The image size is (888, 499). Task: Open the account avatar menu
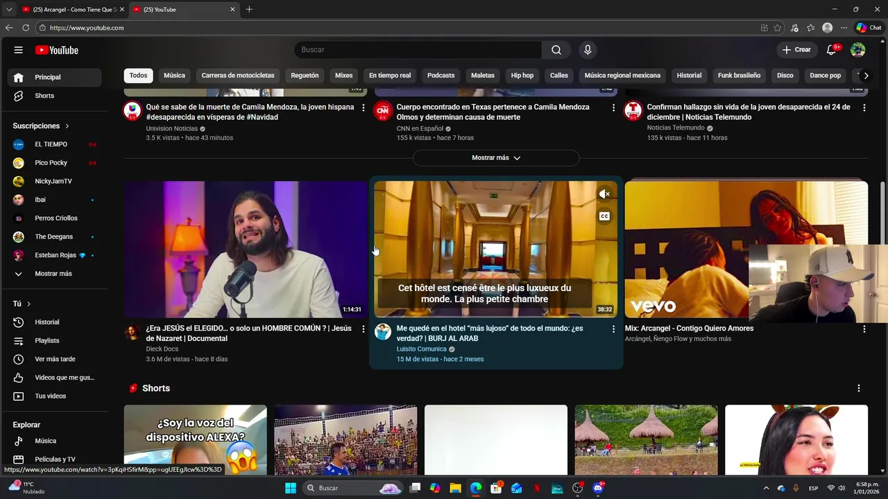(858, 50)
